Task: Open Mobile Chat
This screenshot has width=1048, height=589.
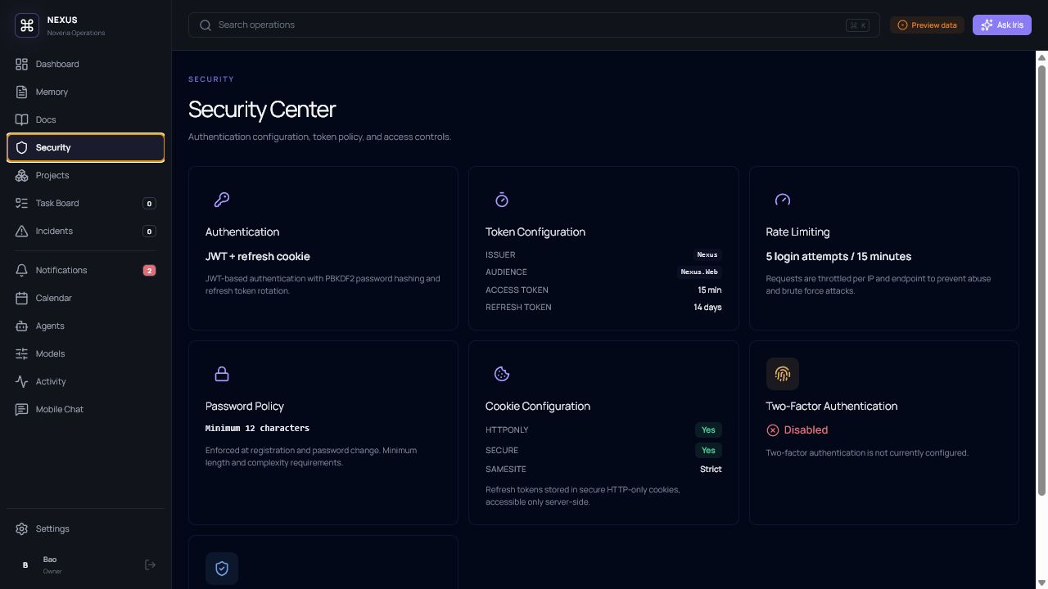Action: pos(86,409)
